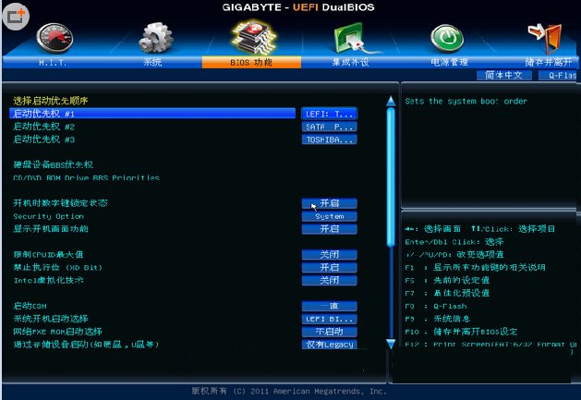Select the 启动CSM label
This screenshot has width=581, height=400.
[x=30, y=306]
